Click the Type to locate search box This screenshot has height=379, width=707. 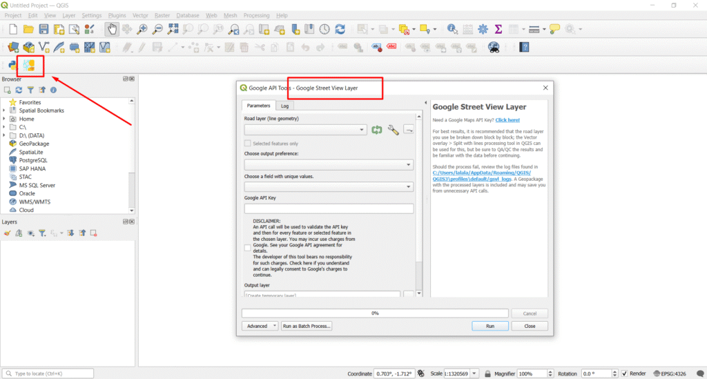tap(48, 373)
